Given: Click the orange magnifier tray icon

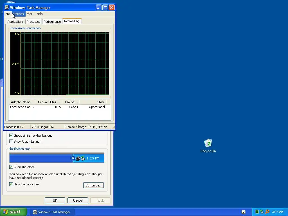Looking at the screenshot, I should click(267, 212).
